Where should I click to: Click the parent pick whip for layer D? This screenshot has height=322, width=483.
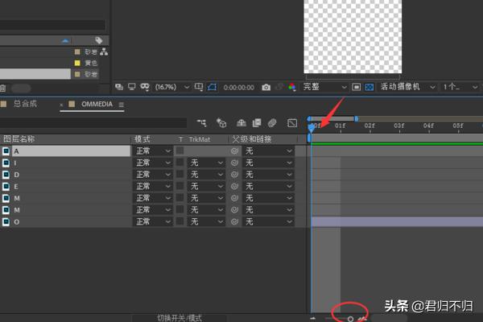point(234,175)
